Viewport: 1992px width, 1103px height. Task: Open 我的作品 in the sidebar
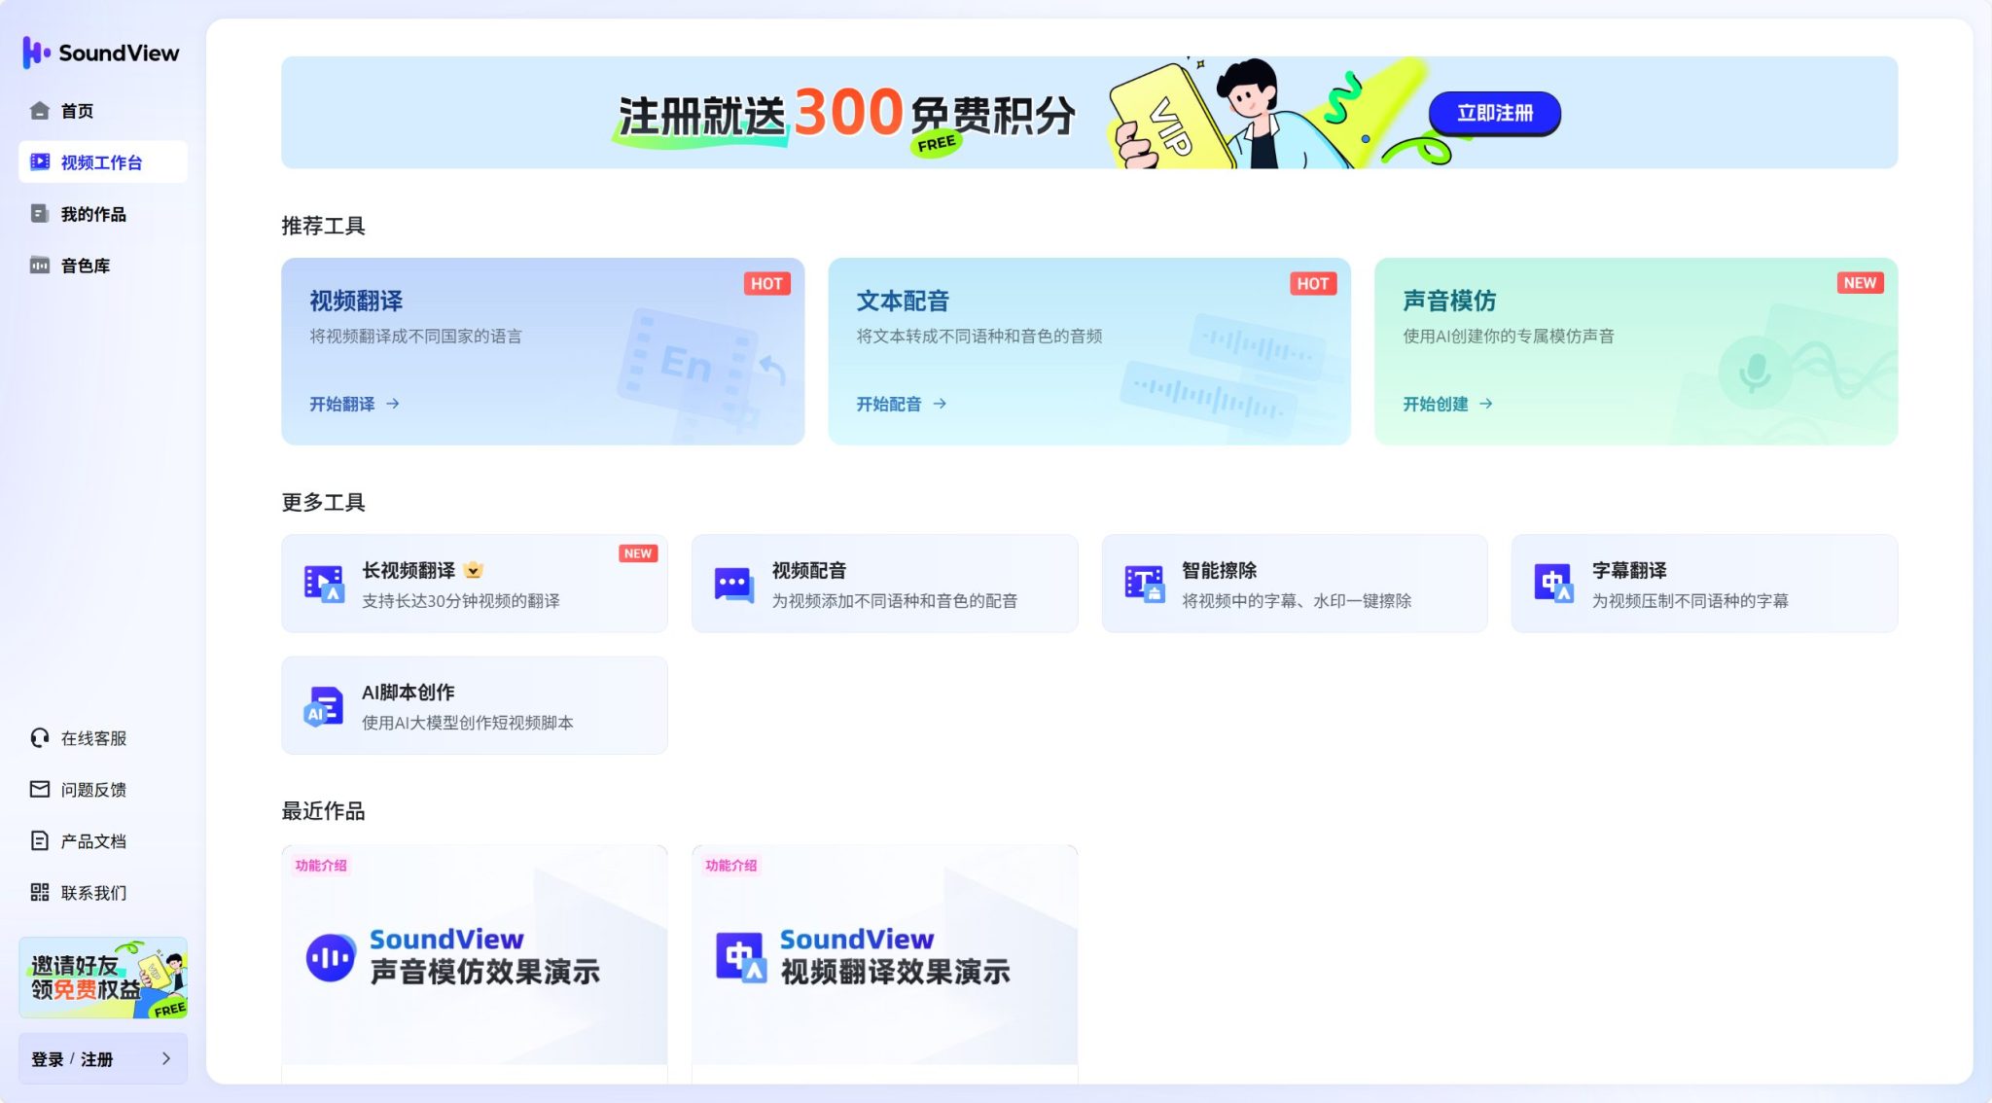click(x=103, y=214)
